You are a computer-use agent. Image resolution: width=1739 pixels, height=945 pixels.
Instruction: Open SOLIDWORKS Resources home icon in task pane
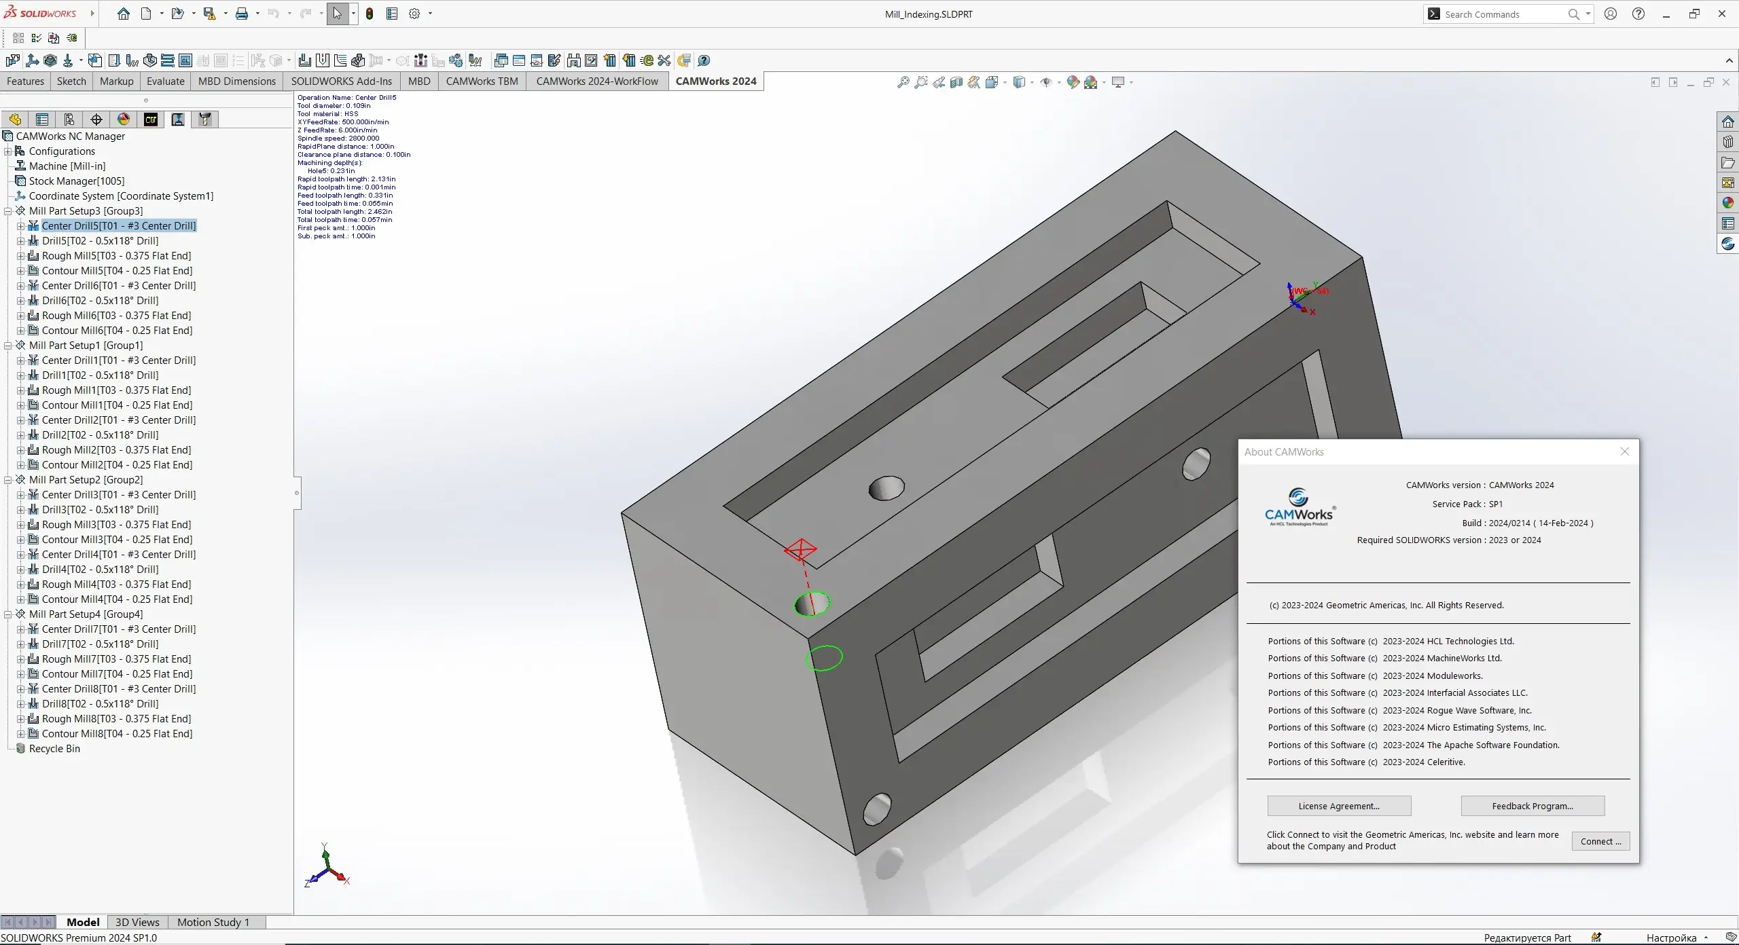[x=1728, y=122]
